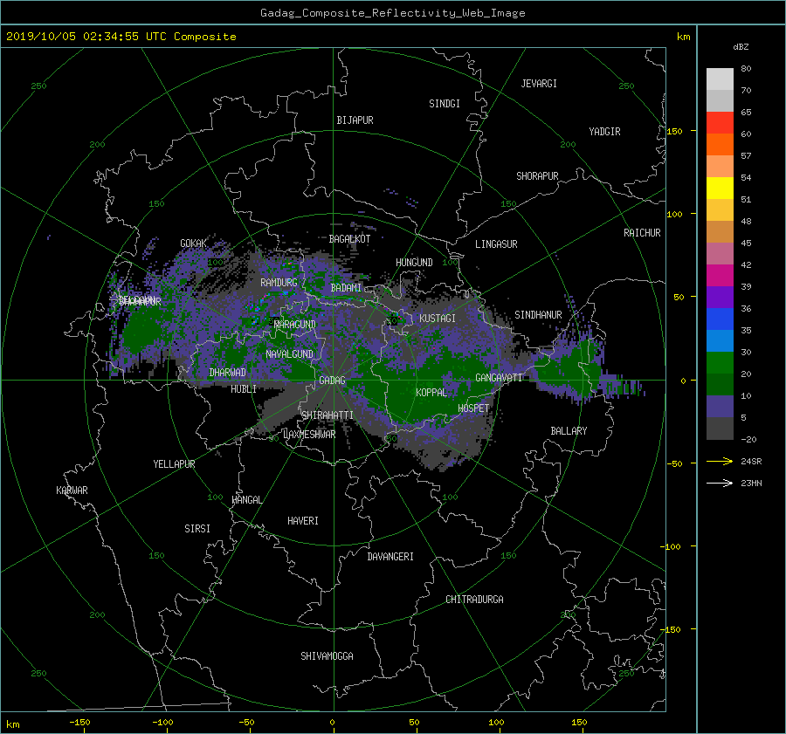Click the -100 mark on right km axis

[672, 546]
